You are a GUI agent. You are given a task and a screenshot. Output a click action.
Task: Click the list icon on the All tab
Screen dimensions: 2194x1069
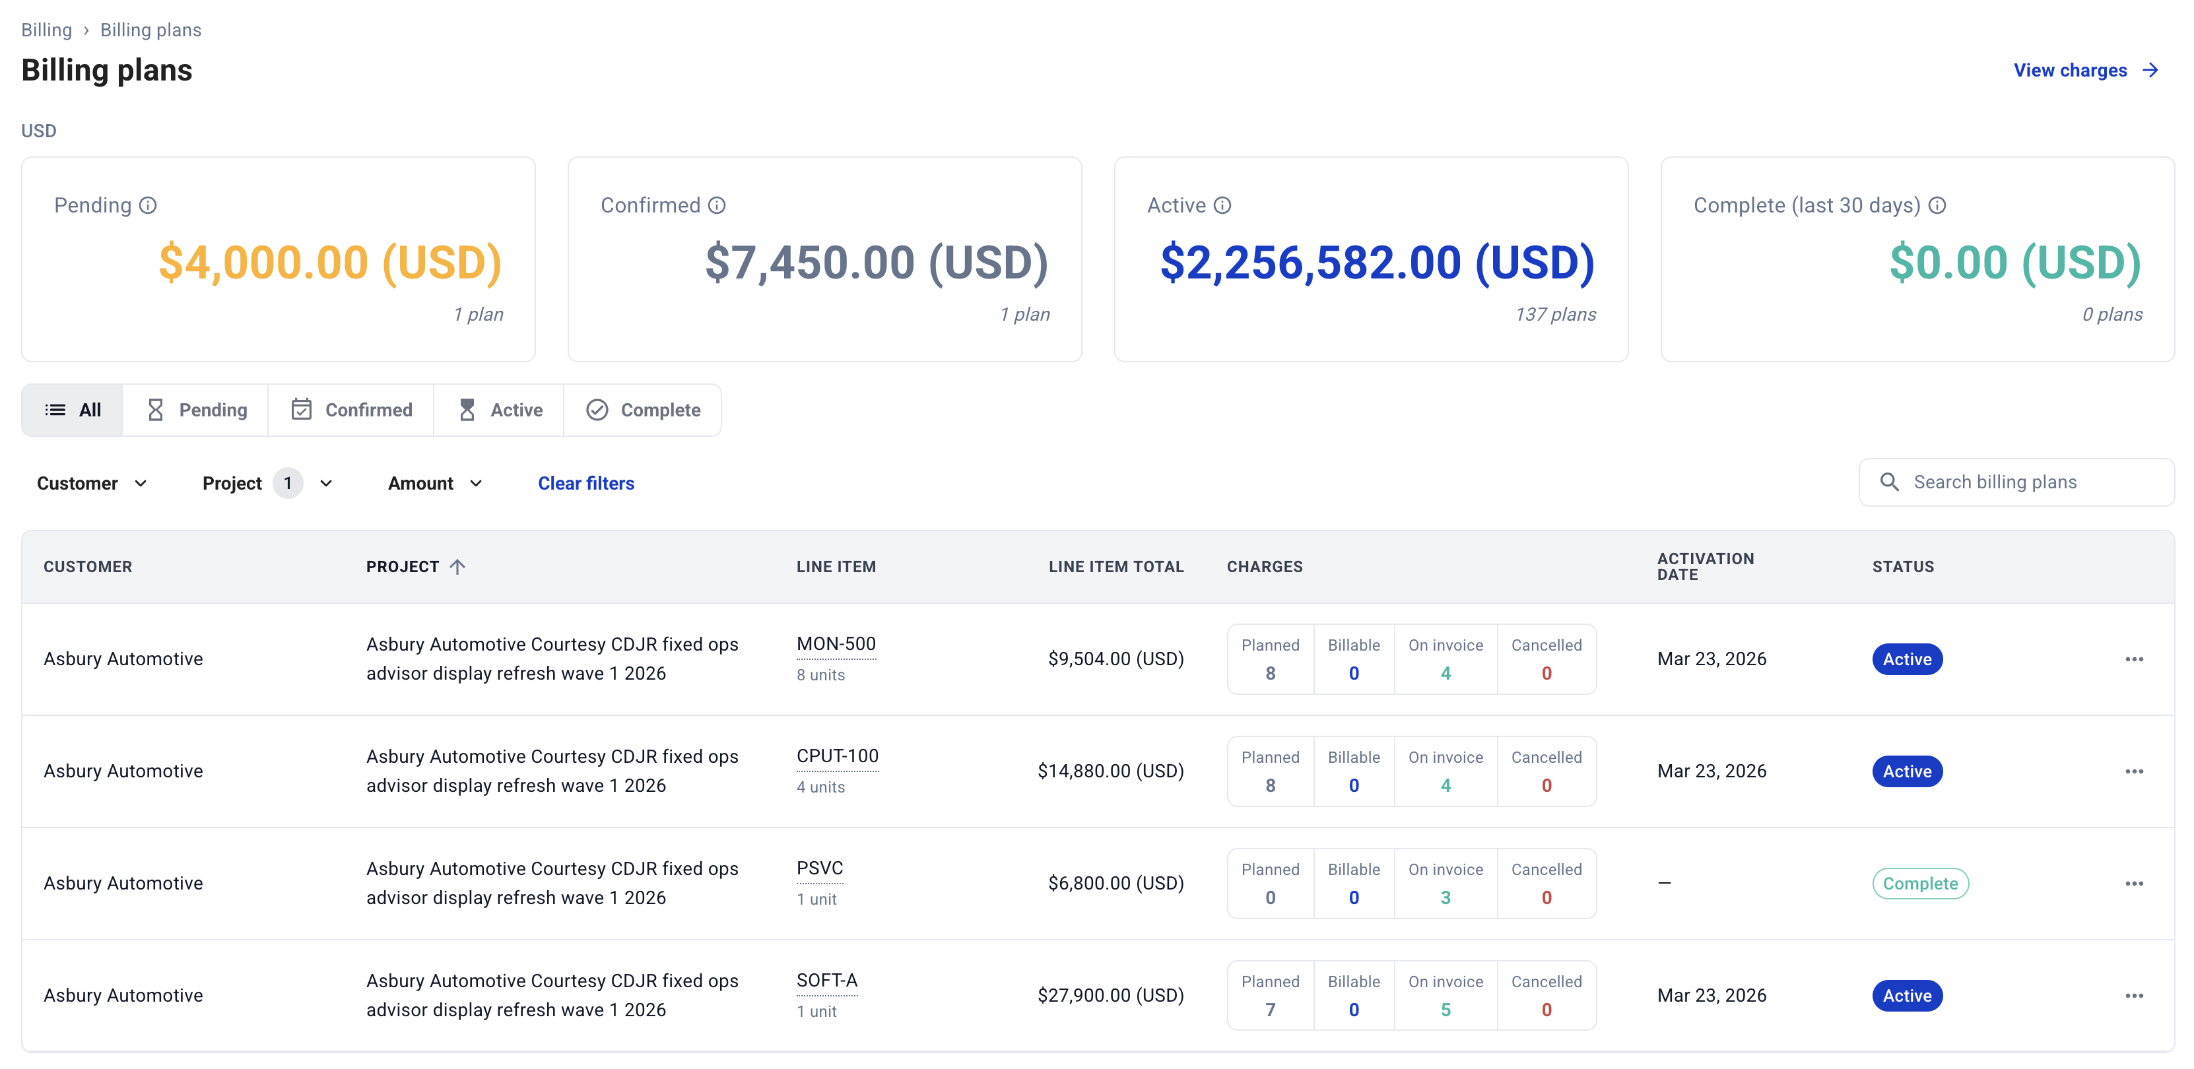(55, 410)
